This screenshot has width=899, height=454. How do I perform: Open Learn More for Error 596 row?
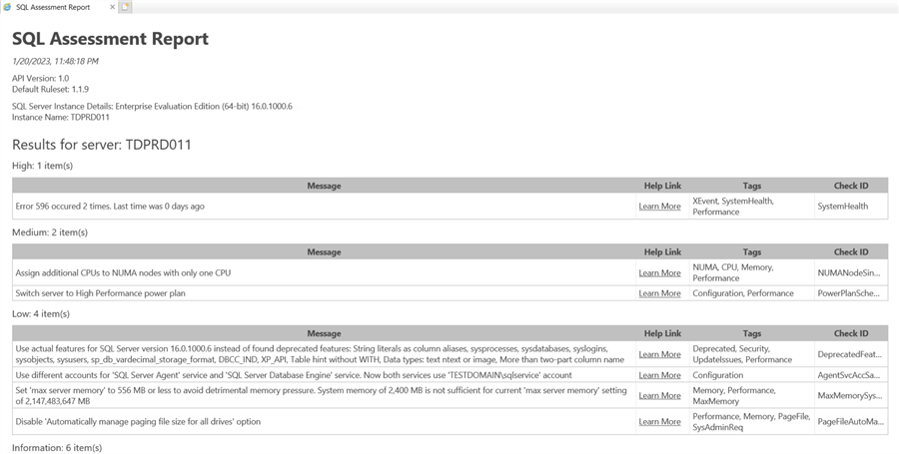[x=659, y=207]
